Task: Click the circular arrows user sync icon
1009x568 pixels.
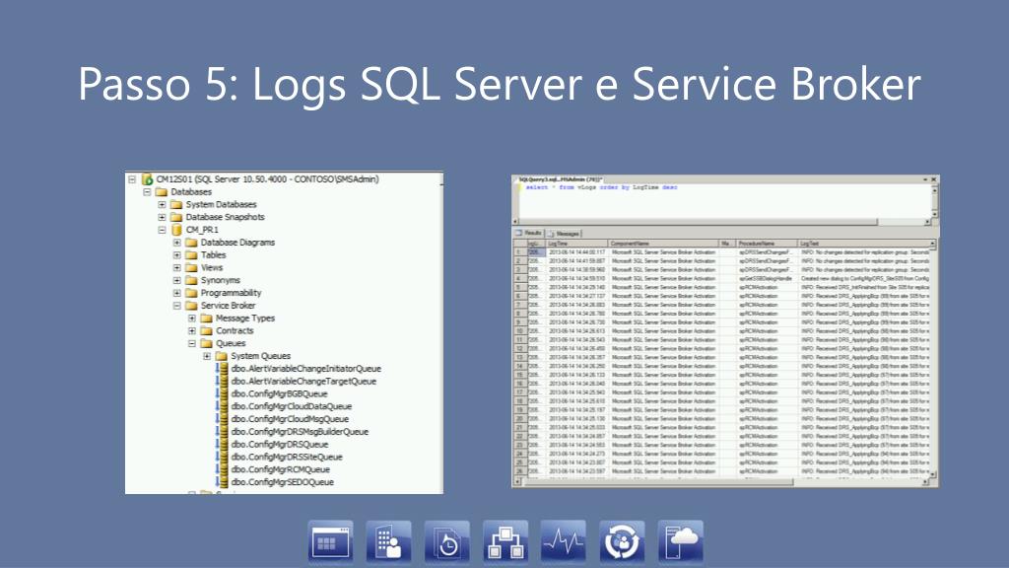Action: (622, 541)
